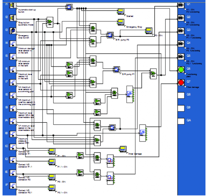Click the 'Filter Damage' message display block
Screen dimensions: 208x196
click(123, 149)
